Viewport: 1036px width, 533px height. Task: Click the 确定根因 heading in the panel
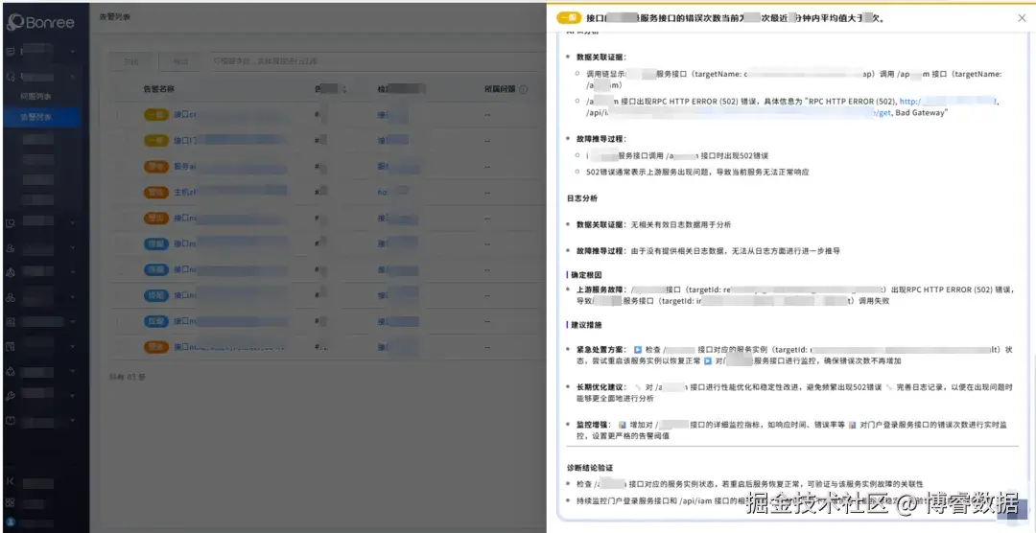pos(585,274)
